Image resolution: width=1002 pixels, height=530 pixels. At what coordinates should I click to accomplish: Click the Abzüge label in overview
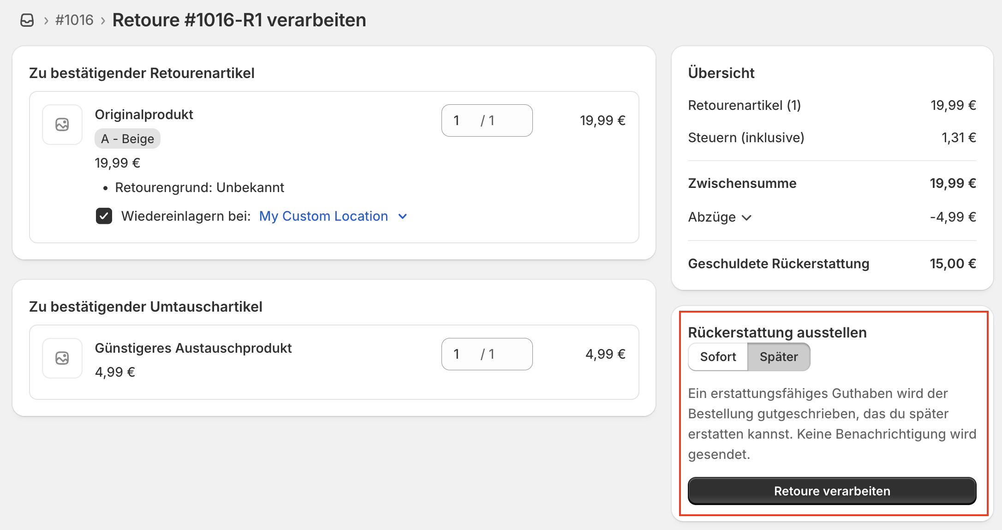point(712,217)
